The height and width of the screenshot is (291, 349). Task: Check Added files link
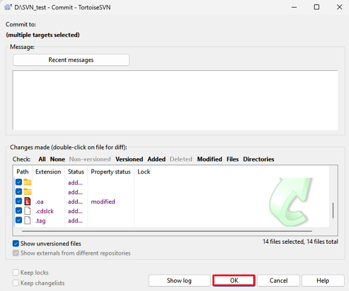[156, 159]
